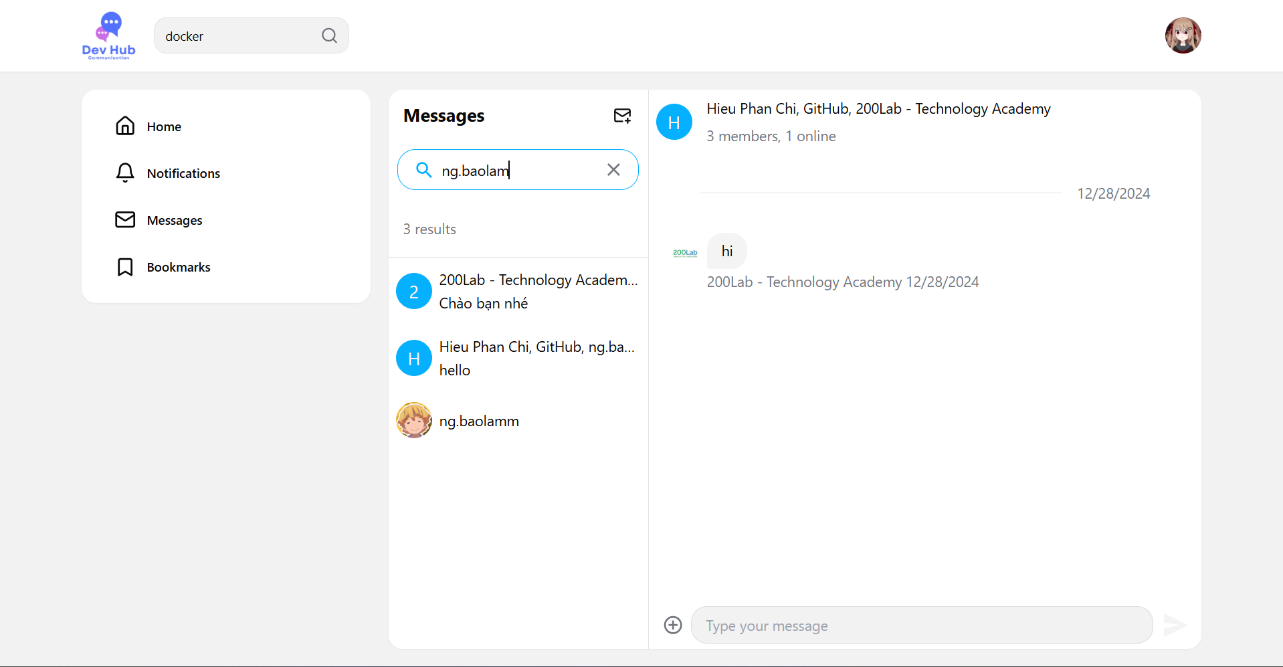Focus the 'Type your message' field

(922, 625)
